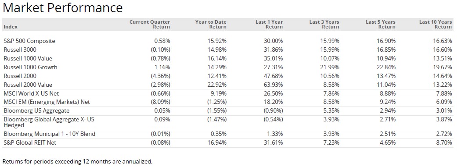This screenshot has width=457, height=167.
Task: Select Bloomberg Global Aggregate X- US Hedged
Action: point(49,122)
